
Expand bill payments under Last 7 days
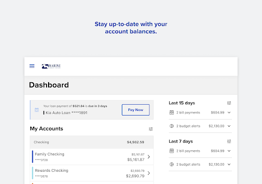229,151
